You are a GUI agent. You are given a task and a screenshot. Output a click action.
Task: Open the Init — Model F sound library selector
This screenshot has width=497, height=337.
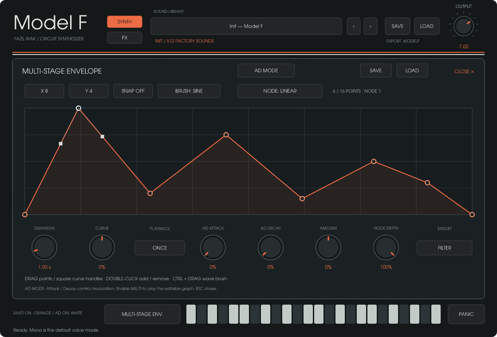click(246, 26)
